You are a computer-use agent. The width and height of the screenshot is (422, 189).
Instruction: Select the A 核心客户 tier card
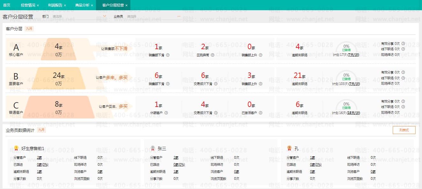tap(16, 49)
